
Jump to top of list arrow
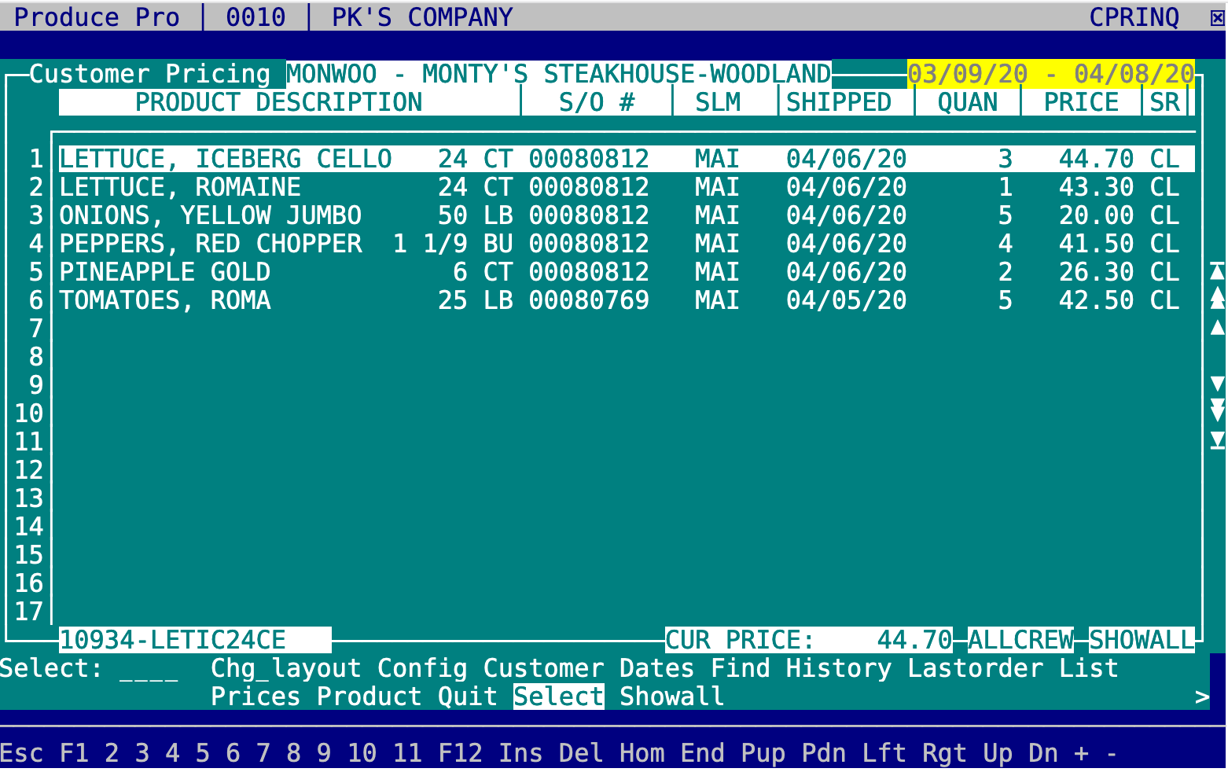[x=1217, y=272]
